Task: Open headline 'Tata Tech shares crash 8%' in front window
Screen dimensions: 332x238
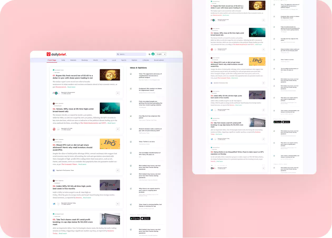Action: (x=73, y=222)
